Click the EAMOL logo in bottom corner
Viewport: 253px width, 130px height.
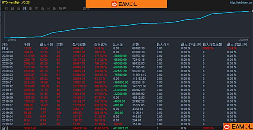pos(238,126)
